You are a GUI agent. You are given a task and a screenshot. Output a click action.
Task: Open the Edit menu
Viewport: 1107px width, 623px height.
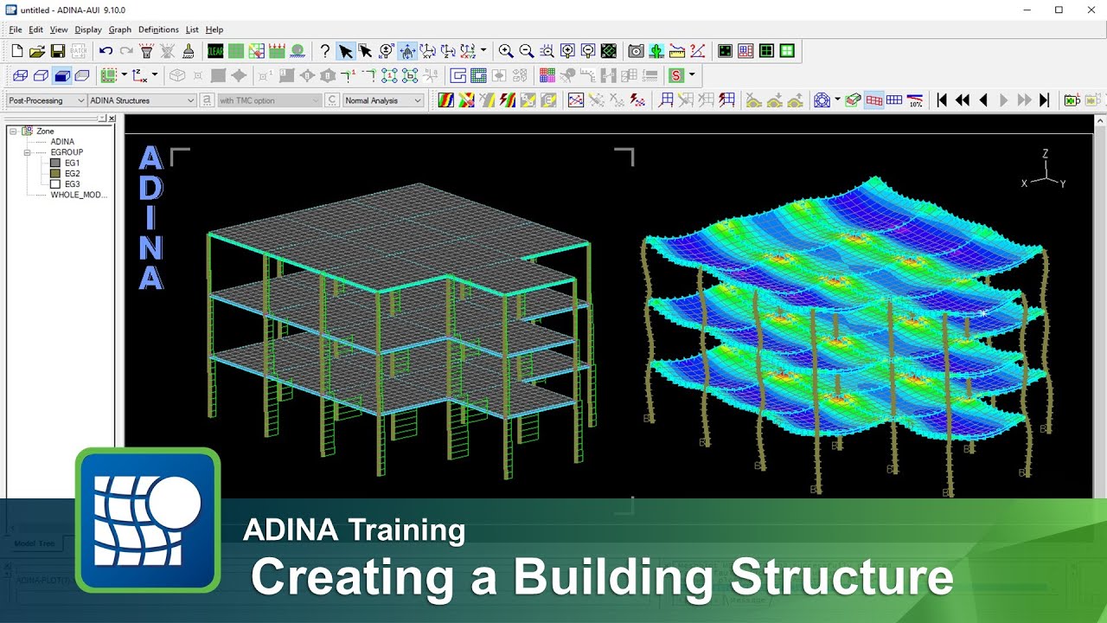pyautogui.click(x=35, y=29)
